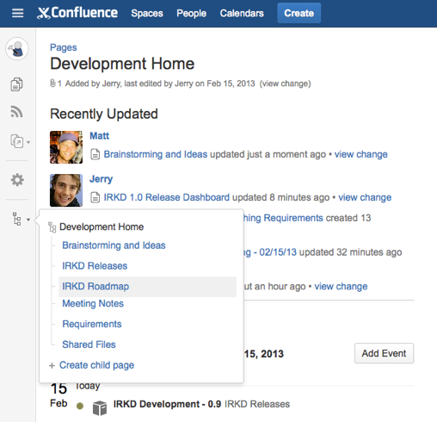Select Shared Files in page tree
Viewport: 437px width, 422px height.
89,344
